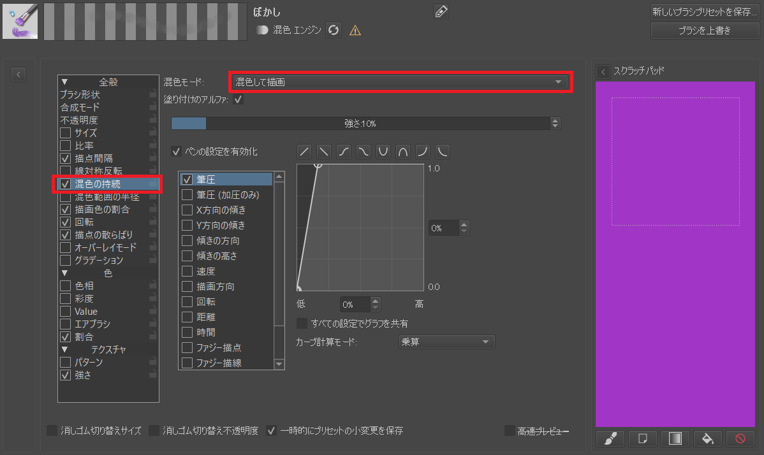This screenshot has width=764, height=455.
Task: Click the scratchpad page snapshot icon
Action: pos(643,438)
